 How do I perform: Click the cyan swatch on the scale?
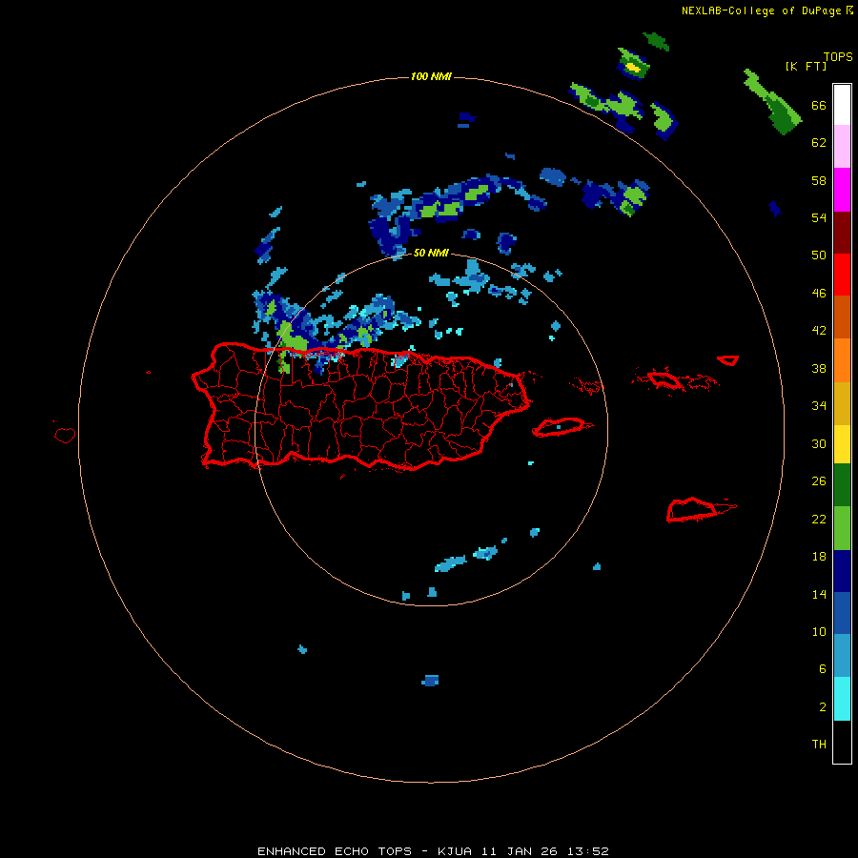[842, 699]
